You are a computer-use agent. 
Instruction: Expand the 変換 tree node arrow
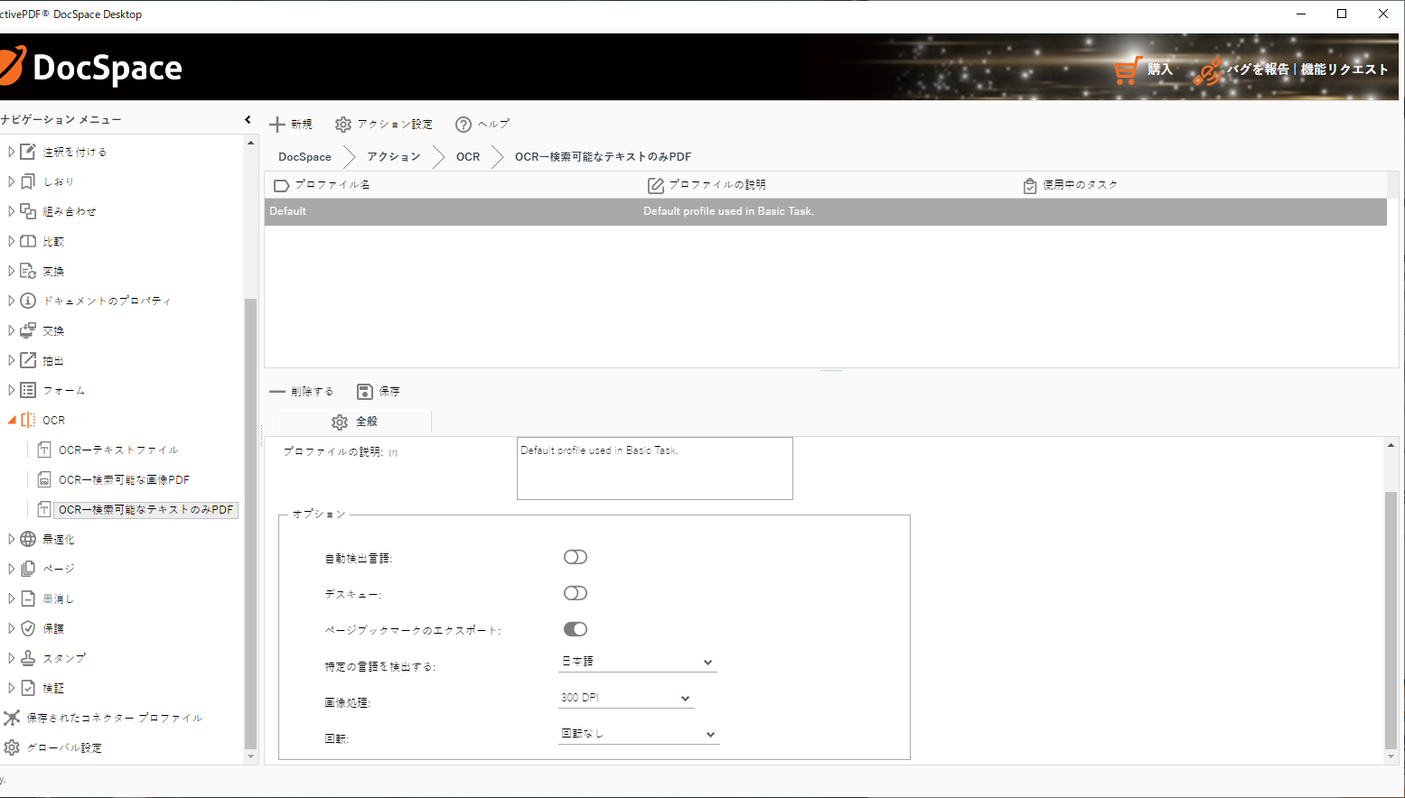pyautogui.click(x=11, y=271)
